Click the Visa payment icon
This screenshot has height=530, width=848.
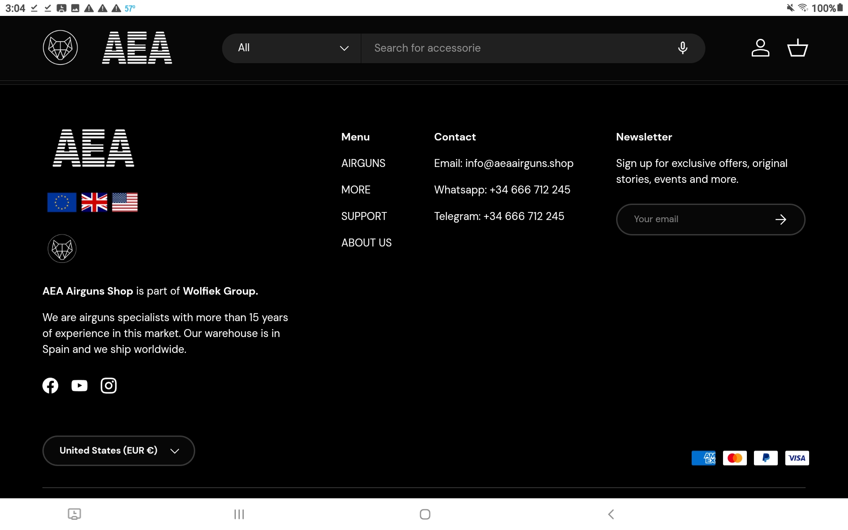click(797, 458)
